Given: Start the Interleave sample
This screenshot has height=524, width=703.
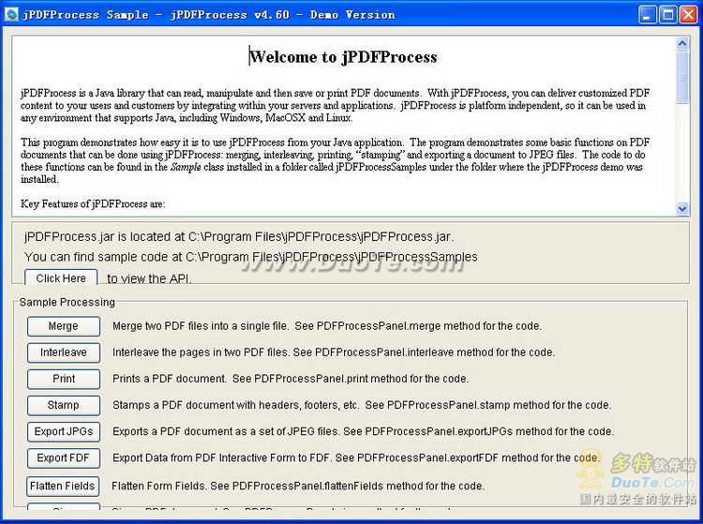Looking at the screenshot, I should click(63, 352).
